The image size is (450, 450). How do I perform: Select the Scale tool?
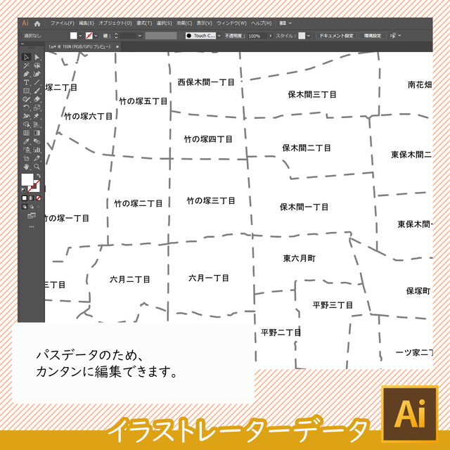[37, 108]
